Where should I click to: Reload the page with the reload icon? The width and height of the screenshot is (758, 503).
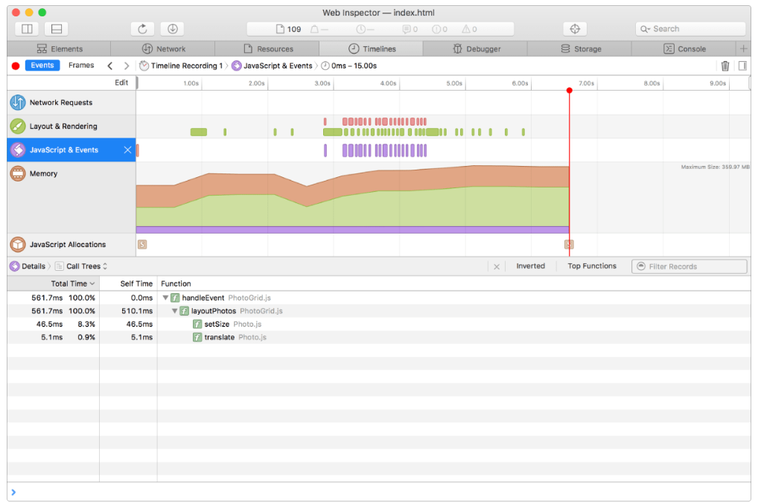coord(142,29)
